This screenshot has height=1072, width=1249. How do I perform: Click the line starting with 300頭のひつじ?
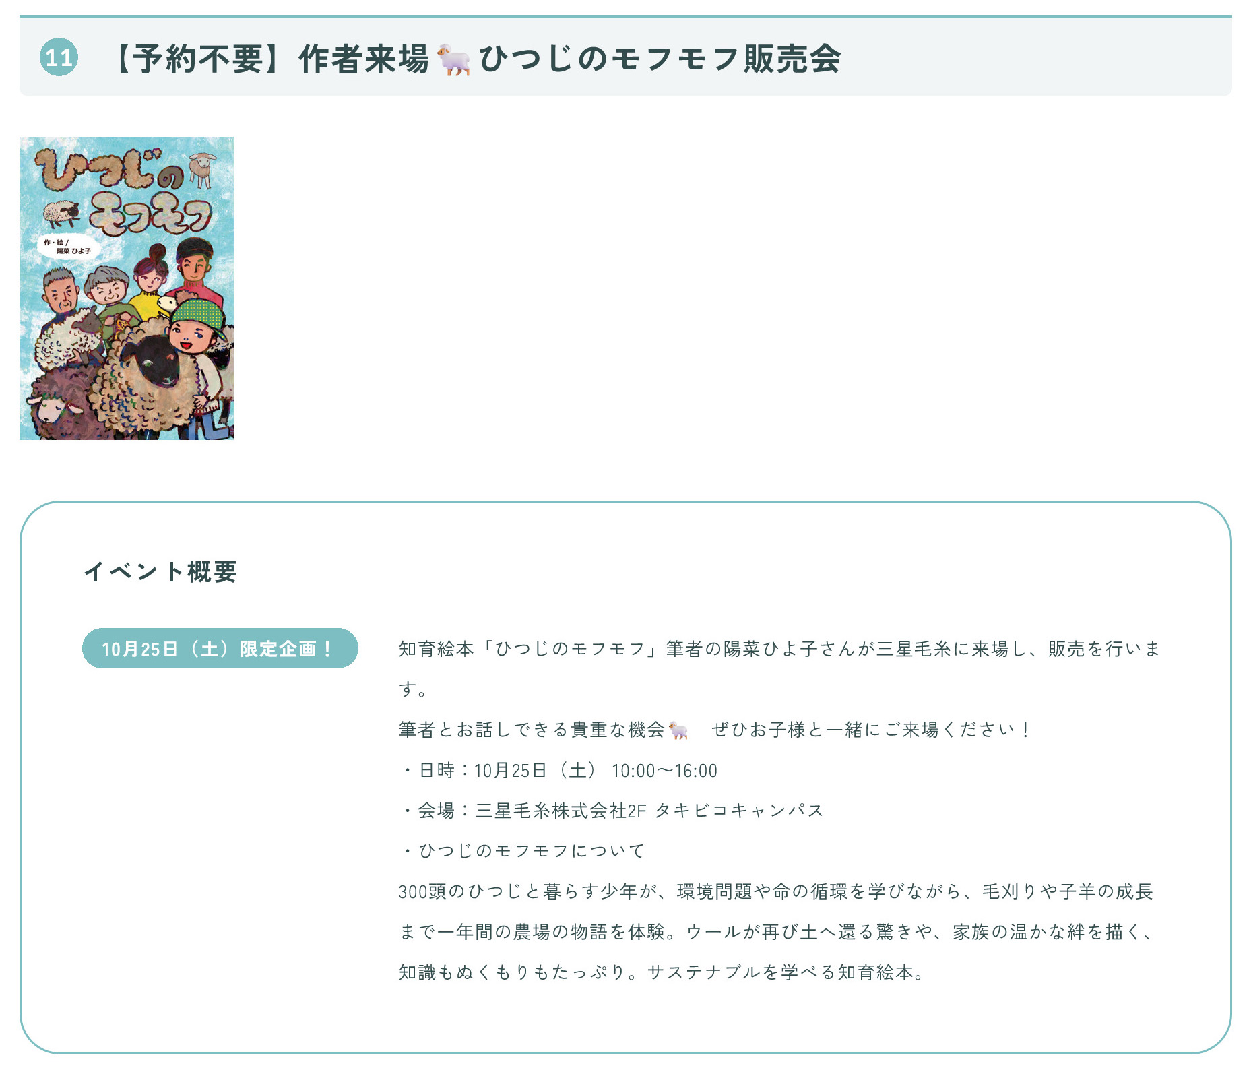[775, 891]
